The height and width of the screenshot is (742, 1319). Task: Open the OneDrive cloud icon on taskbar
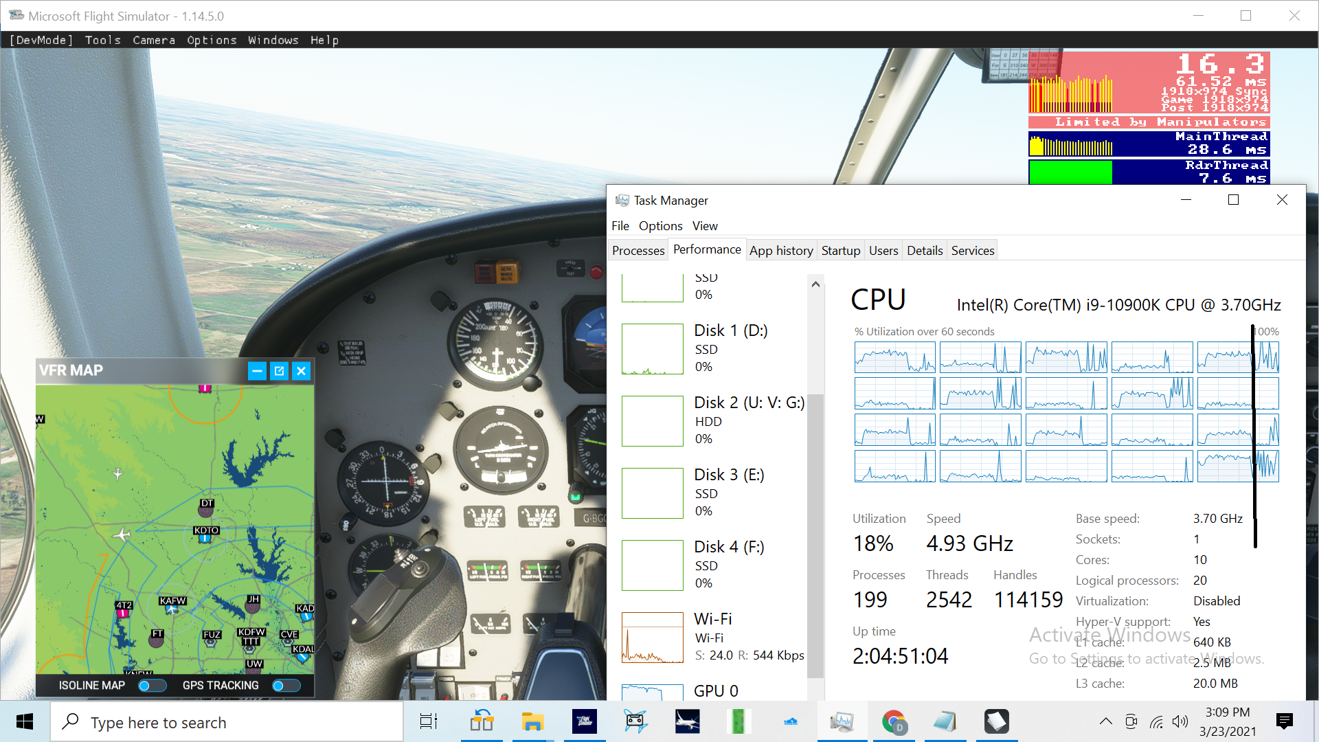pyautogui.click(x=791, y=721)
